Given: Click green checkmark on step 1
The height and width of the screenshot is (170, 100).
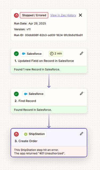Looking at the screenshot, I should click(16, 54).
